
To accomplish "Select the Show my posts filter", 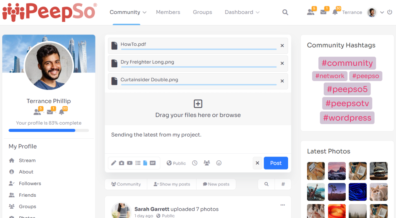I will [x=172, y=184].
